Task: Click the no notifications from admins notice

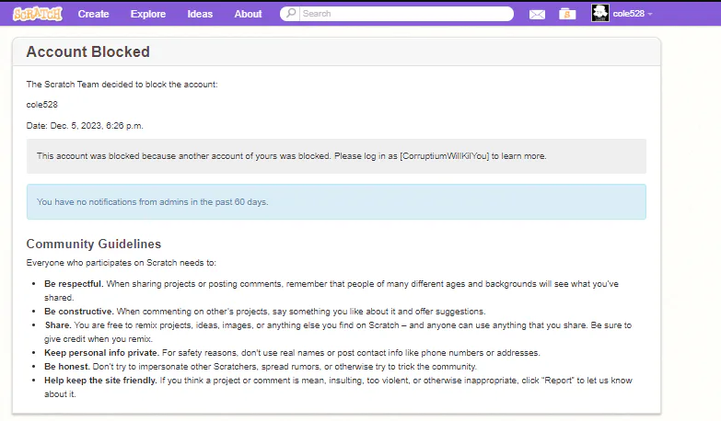Action: coord(336,202)
